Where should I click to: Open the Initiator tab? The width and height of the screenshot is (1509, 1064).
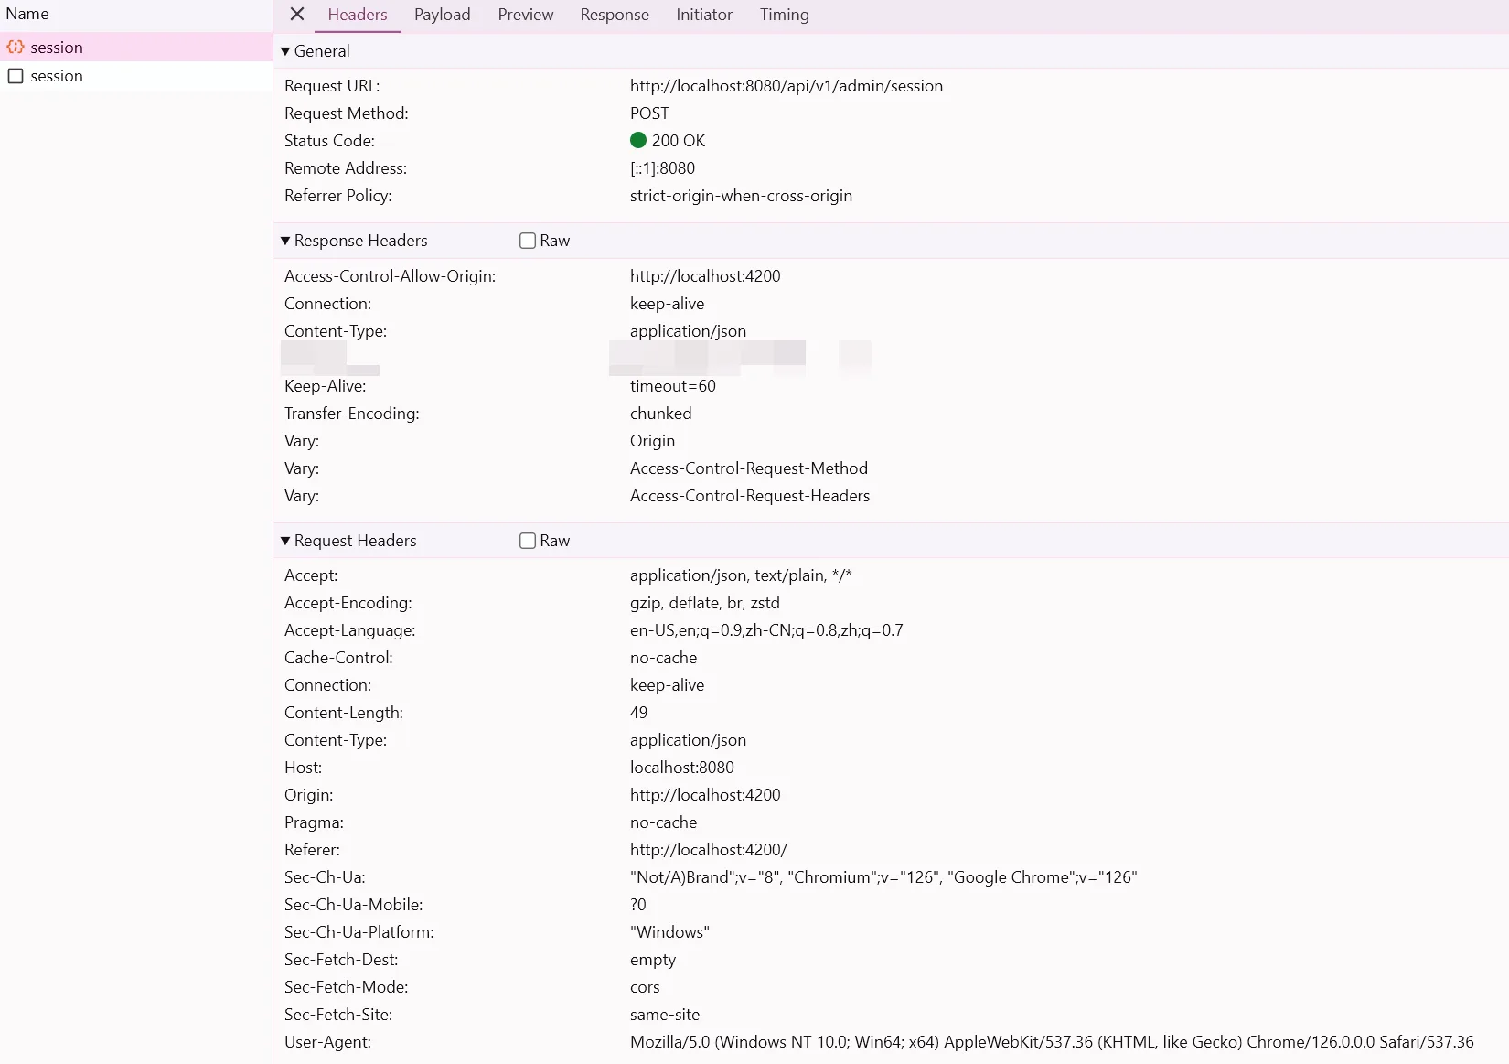click(x=704, y=15)
